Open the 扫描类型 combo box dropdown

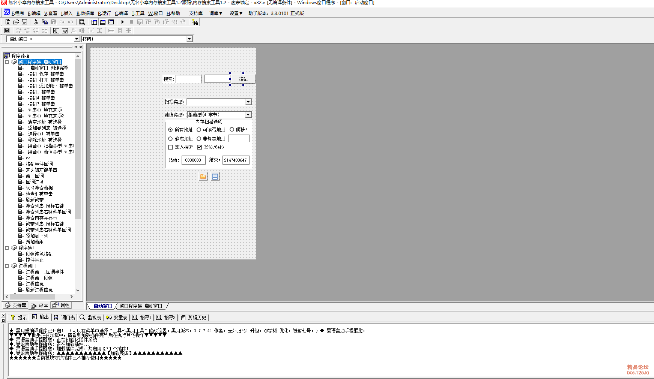click(x=248, y=102)
